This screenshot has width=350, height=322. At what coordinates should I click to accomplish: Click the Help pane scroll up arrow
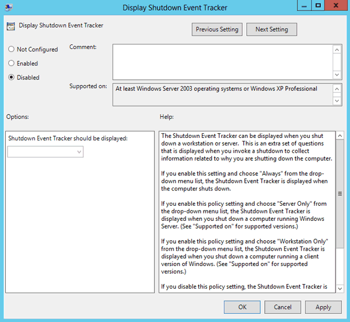pyautogui.click(x=339, y=136)
